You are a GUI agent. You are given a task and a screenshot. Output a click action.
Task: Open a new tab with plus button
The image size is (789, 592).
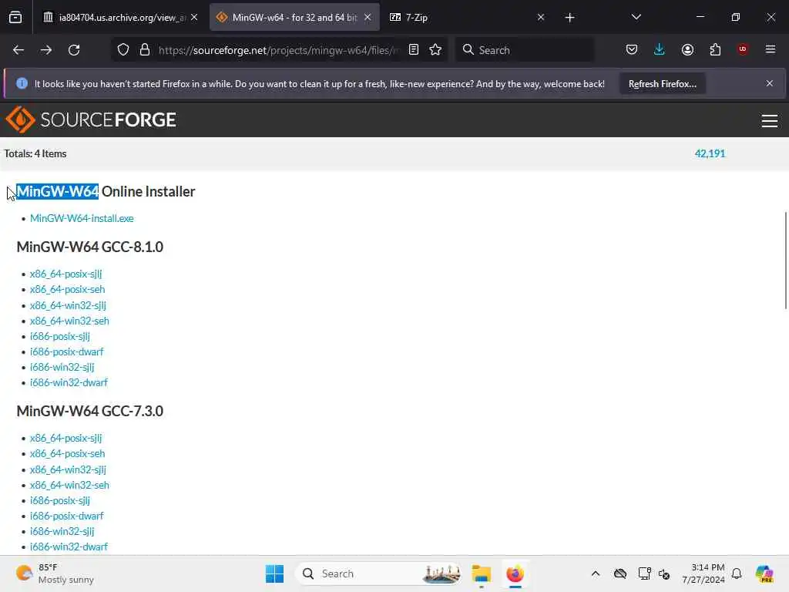[x=569, y=18]
